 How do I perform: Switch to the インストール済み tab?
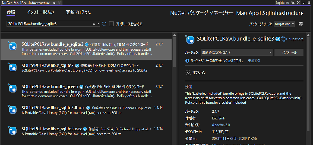(x=41, y=12)
